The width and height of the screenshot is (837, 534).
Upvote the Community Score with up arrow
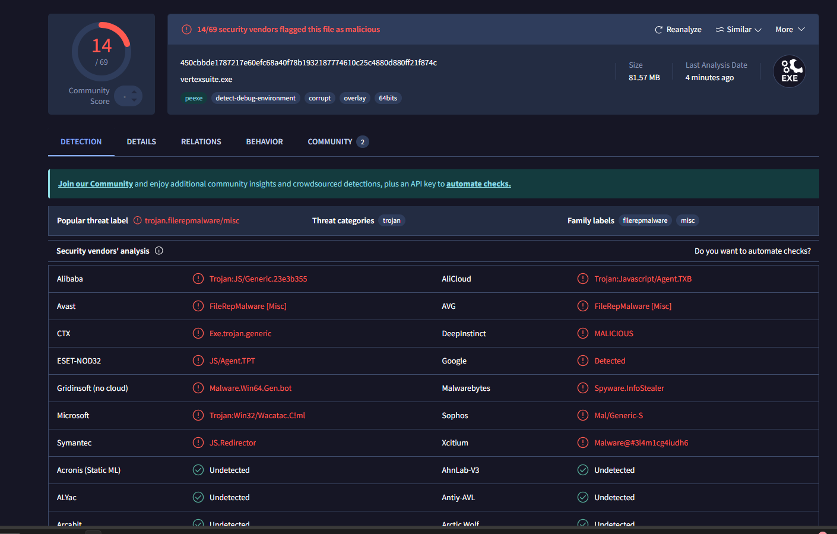pos(135,91)
